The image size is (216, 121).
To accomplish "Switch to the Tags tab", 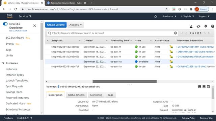I will tap(110, 95).
